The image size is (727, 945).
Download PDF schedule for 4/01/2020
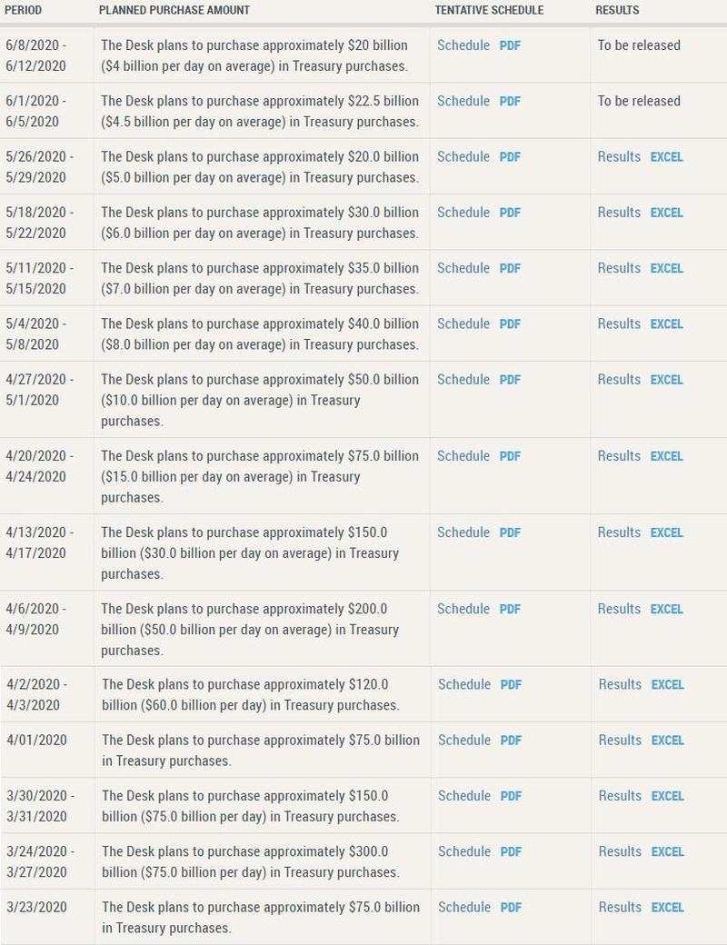[511, 741]
